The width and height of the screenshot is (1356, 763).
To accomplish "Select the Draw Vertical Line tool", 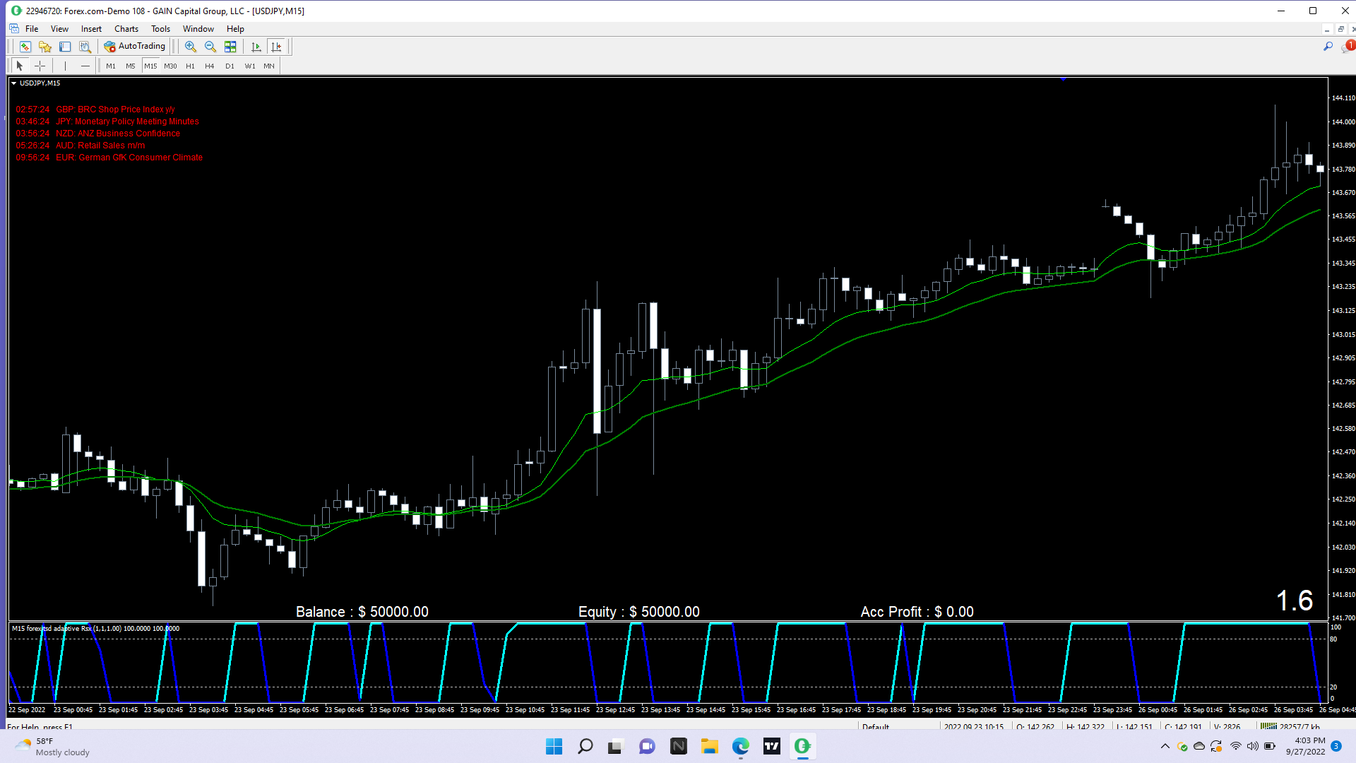I will (65, 66).
